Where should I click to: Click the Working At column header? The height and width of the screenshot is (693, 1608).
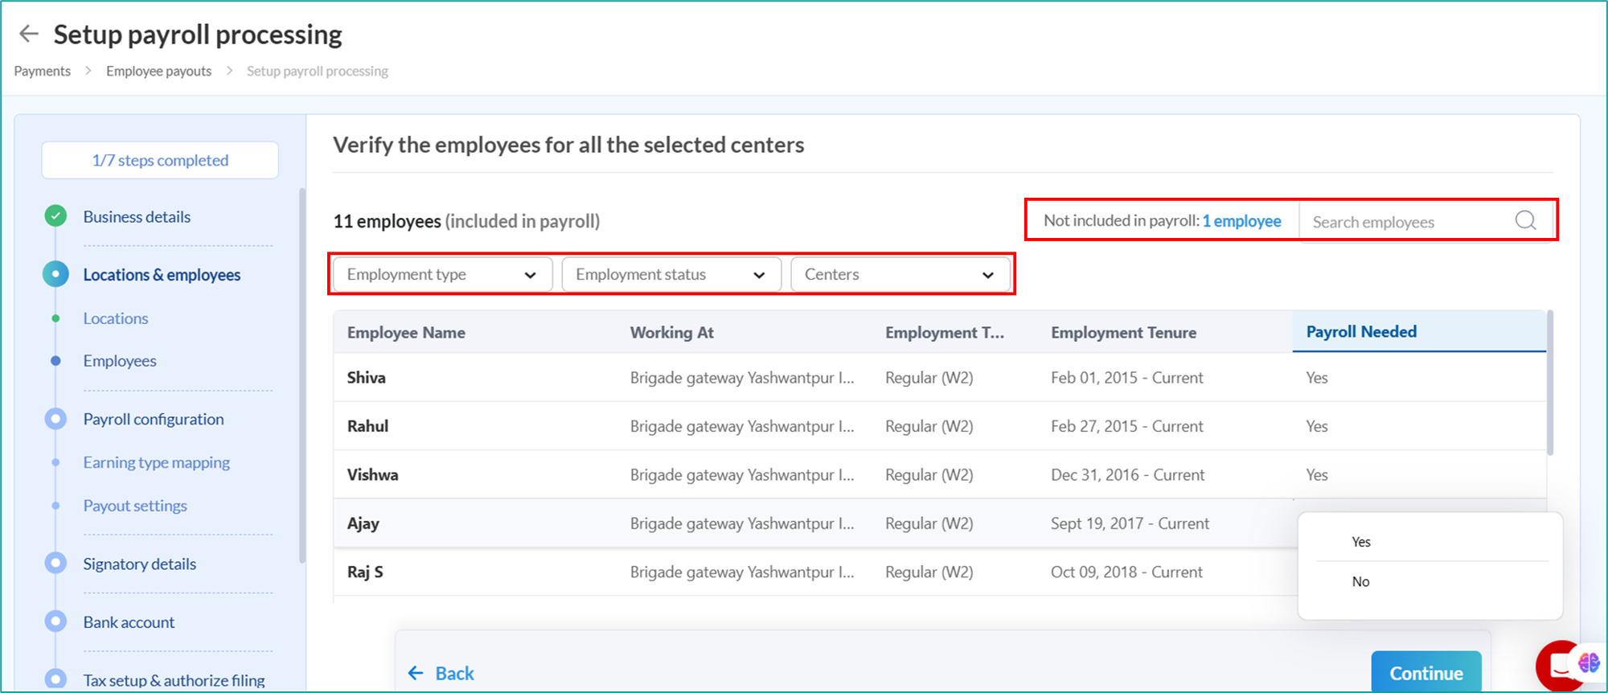coord(671,332)
